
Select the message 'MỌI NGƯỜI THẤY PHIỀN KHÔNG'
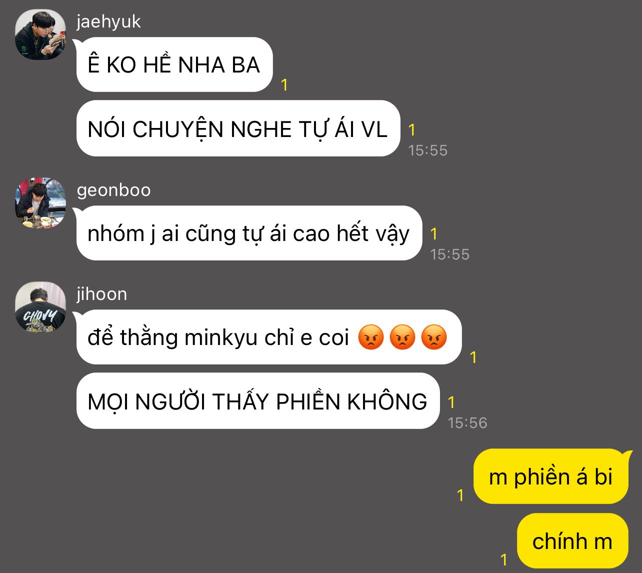(257, 401)
